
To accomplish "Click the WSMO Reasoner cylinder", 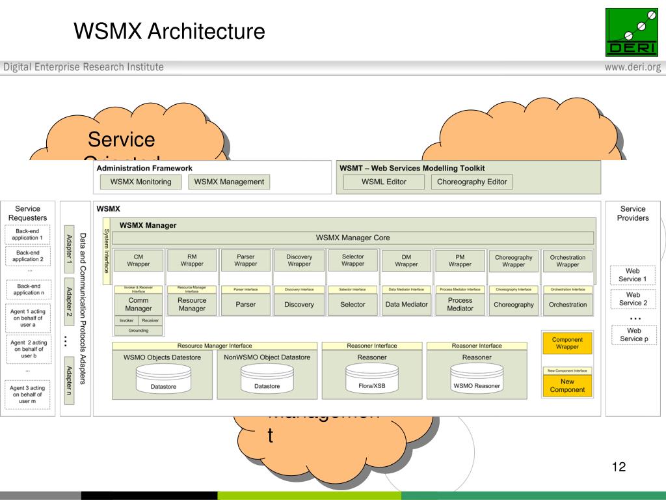I will point(477,378).
